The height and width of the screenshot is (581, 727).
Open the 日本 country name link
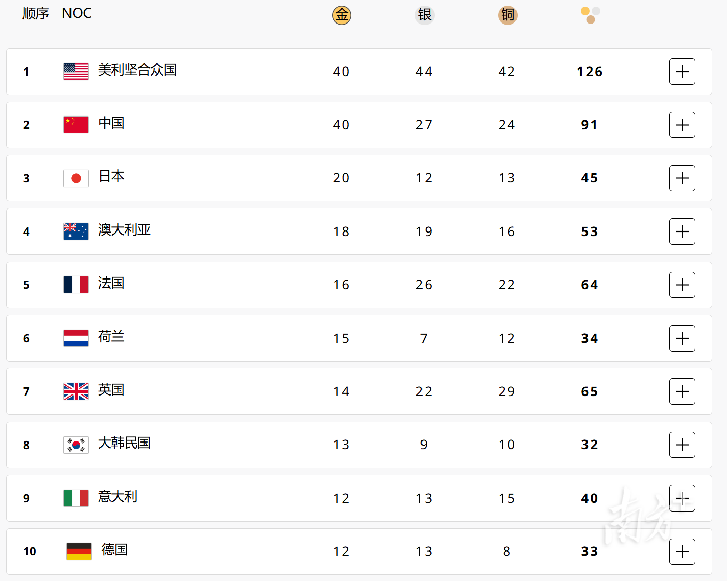point(111,176)
